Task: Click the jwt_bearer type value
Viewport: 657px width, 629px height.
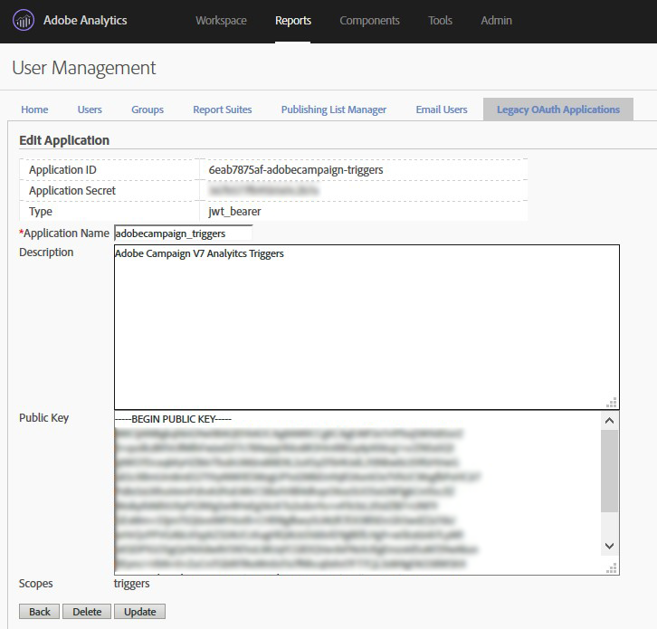Action: point(234,212)
